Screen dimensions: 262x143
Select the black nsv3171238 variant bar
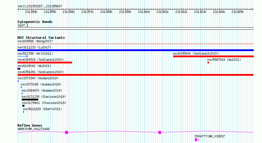coord(30,100)
